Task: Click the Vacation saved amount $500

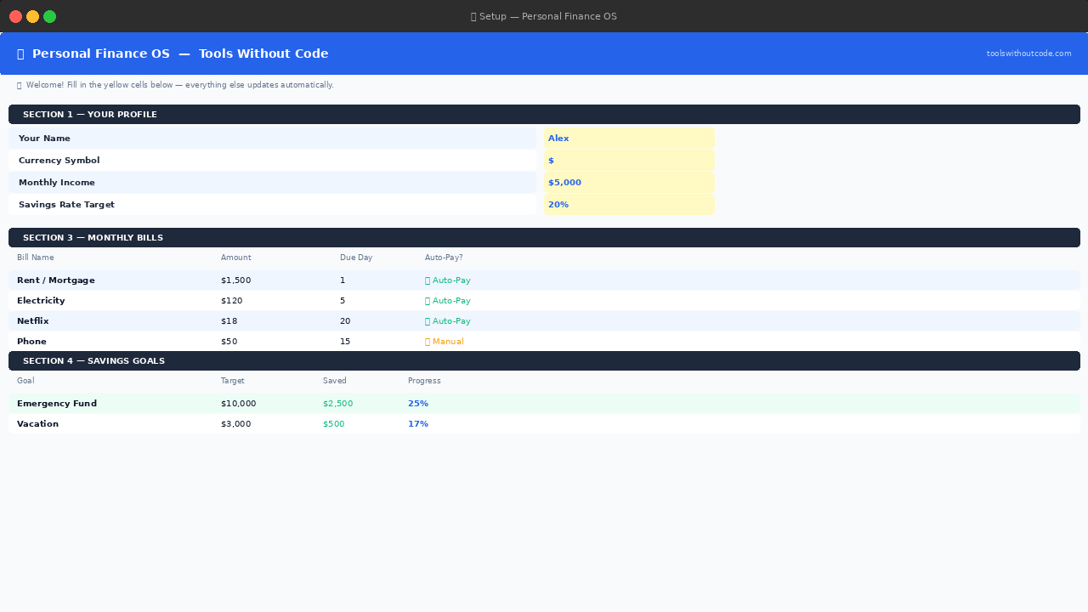Action: (x=333, y=424)
